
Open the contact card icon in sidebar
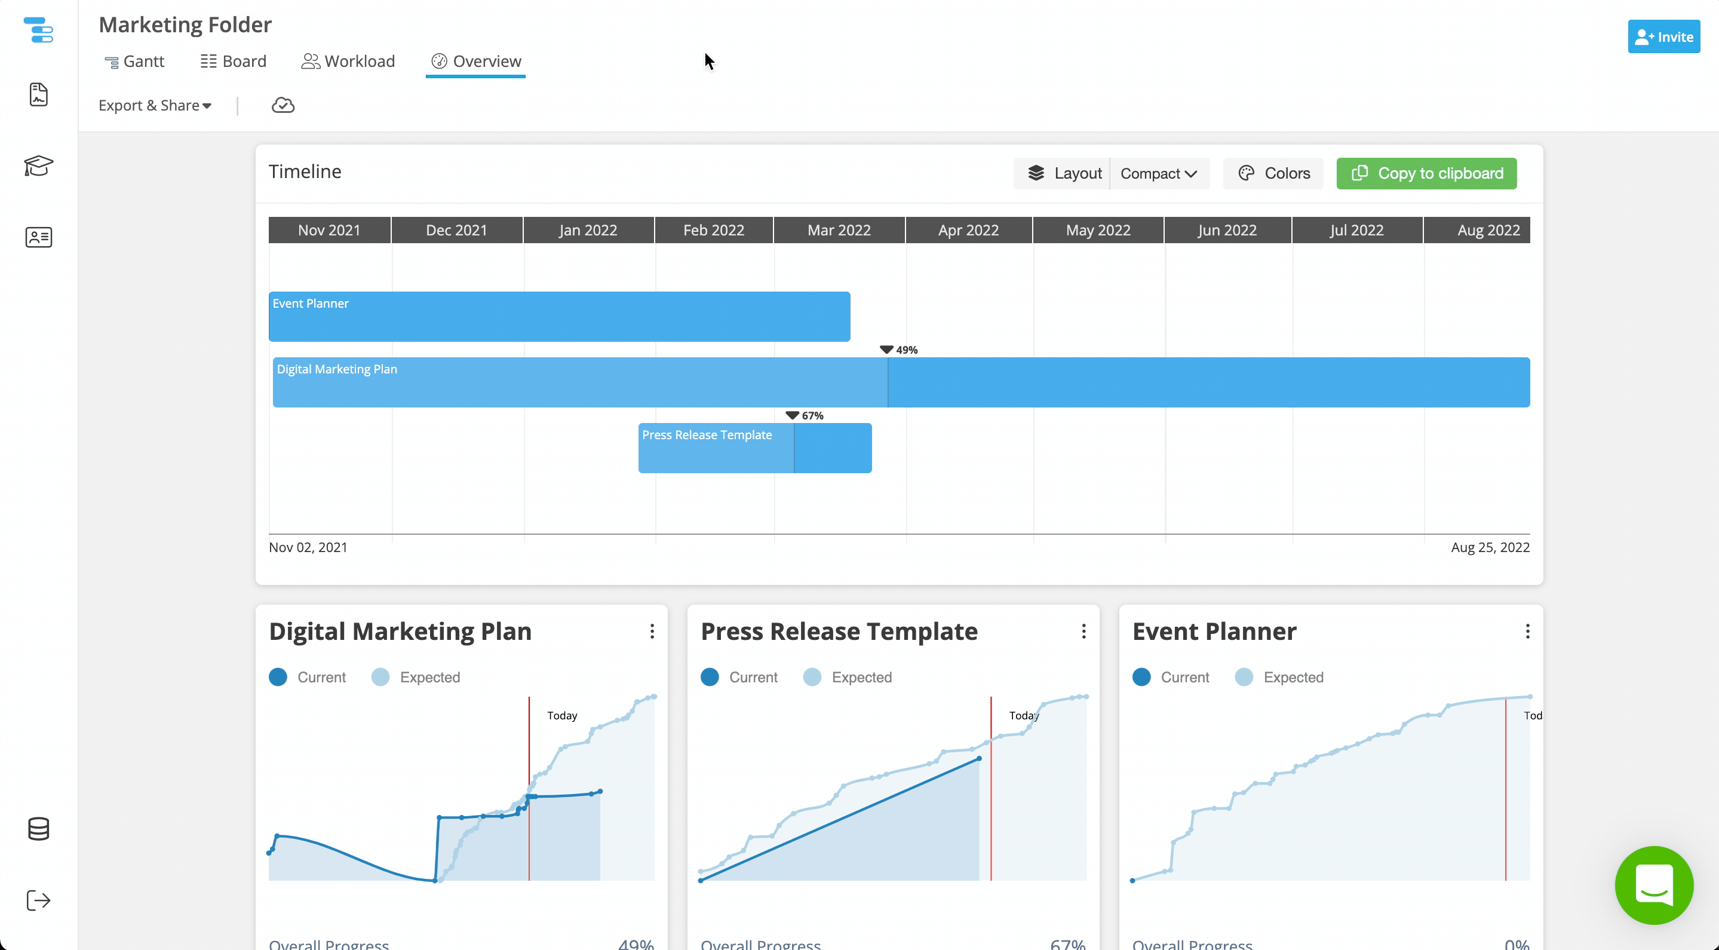(x=38, y=237)
